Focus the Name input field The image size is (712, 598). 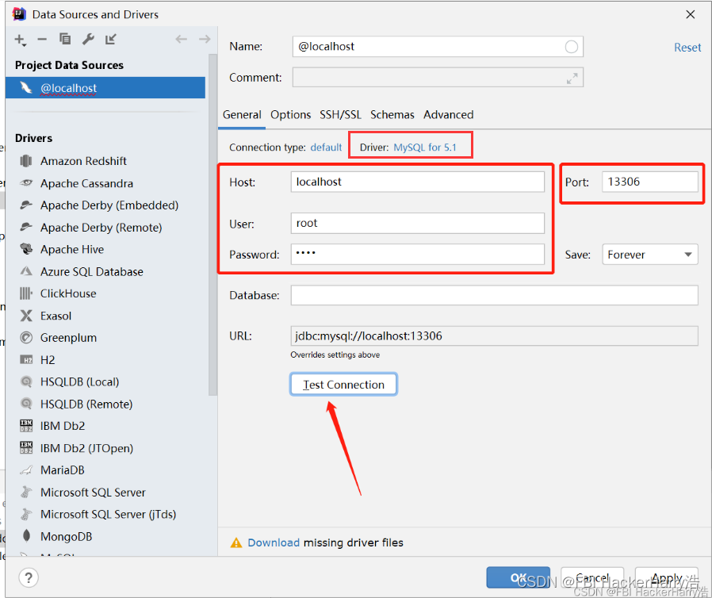coord(438,47)
